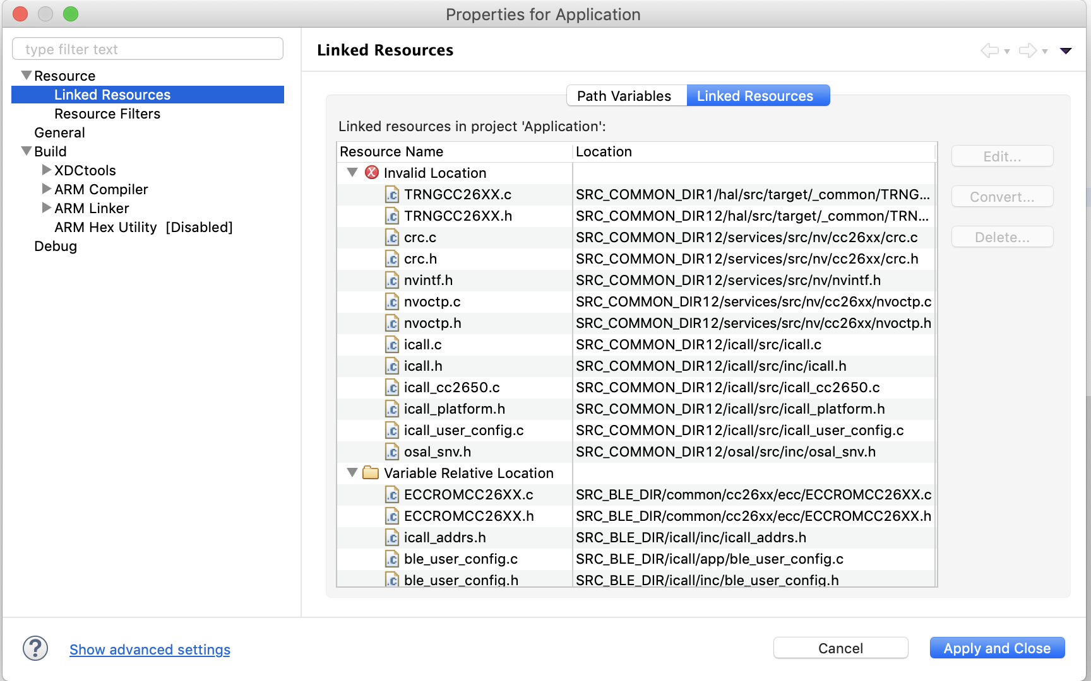The image size is (1091, 681).
Task: Click the ECCROMCC26XX.h file icon
Action: tap(392, 516)
